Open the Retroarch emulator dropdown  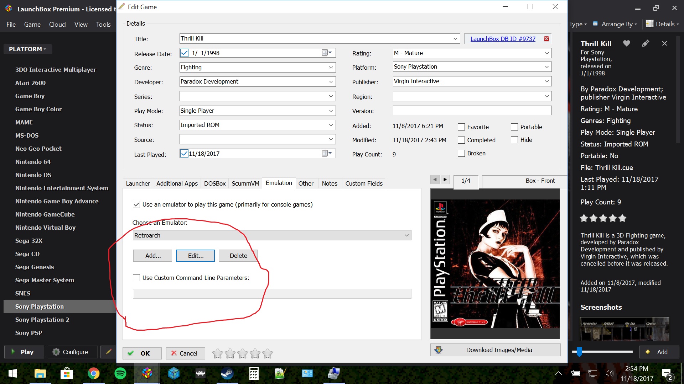272,235
